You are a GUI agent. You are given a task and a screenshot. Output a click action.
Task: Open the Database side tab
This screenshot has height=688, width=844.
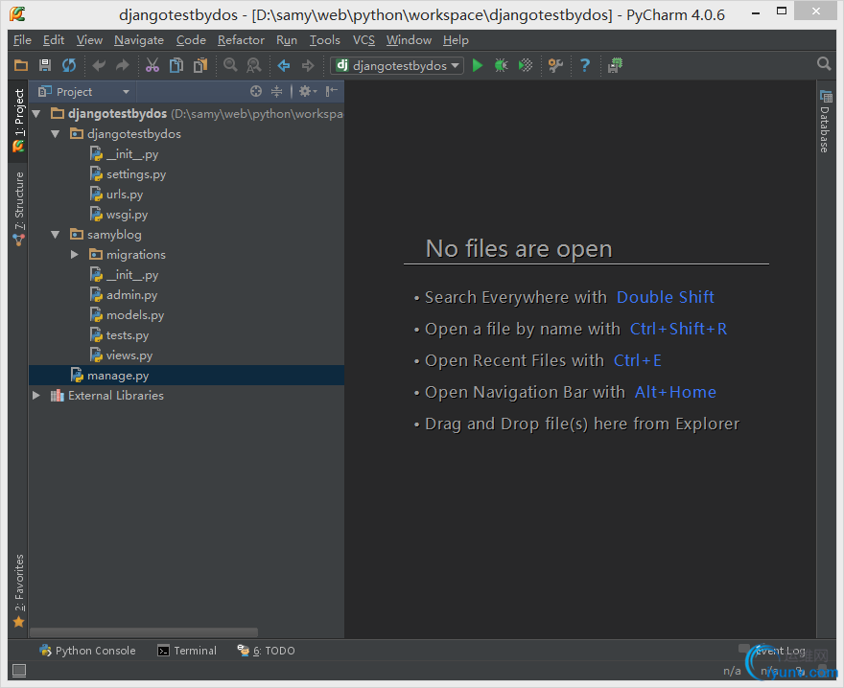point(825,122)
